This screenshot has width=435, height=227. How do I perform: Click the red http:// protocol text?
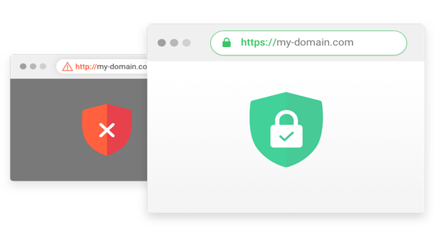point(86,66)
